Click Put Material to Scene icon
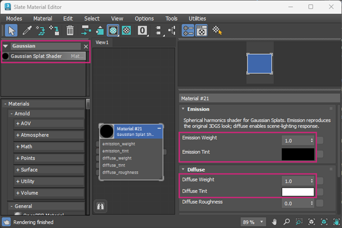342x228 pixels. tap(40, 31)
